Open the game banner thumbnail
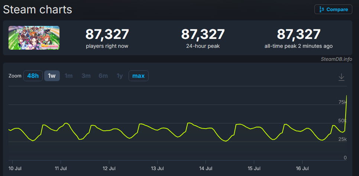The image size is (359, 176). point(34,38)
